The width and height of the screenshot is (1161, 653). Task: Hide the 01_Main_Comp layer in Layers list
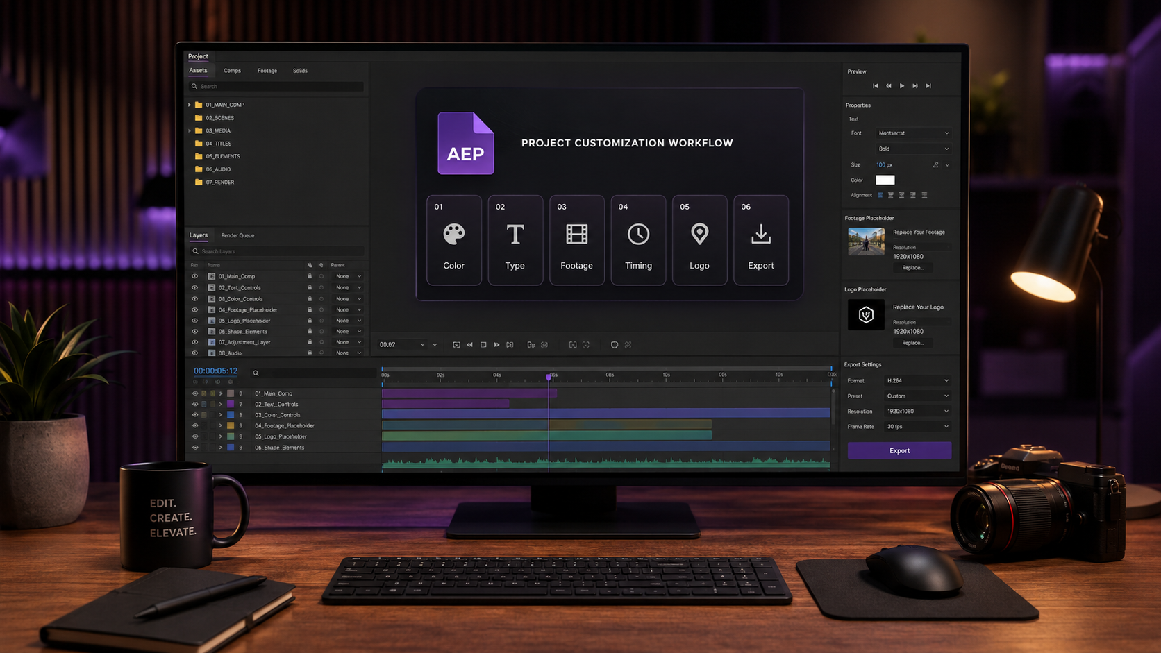click(x=194, y=276)
